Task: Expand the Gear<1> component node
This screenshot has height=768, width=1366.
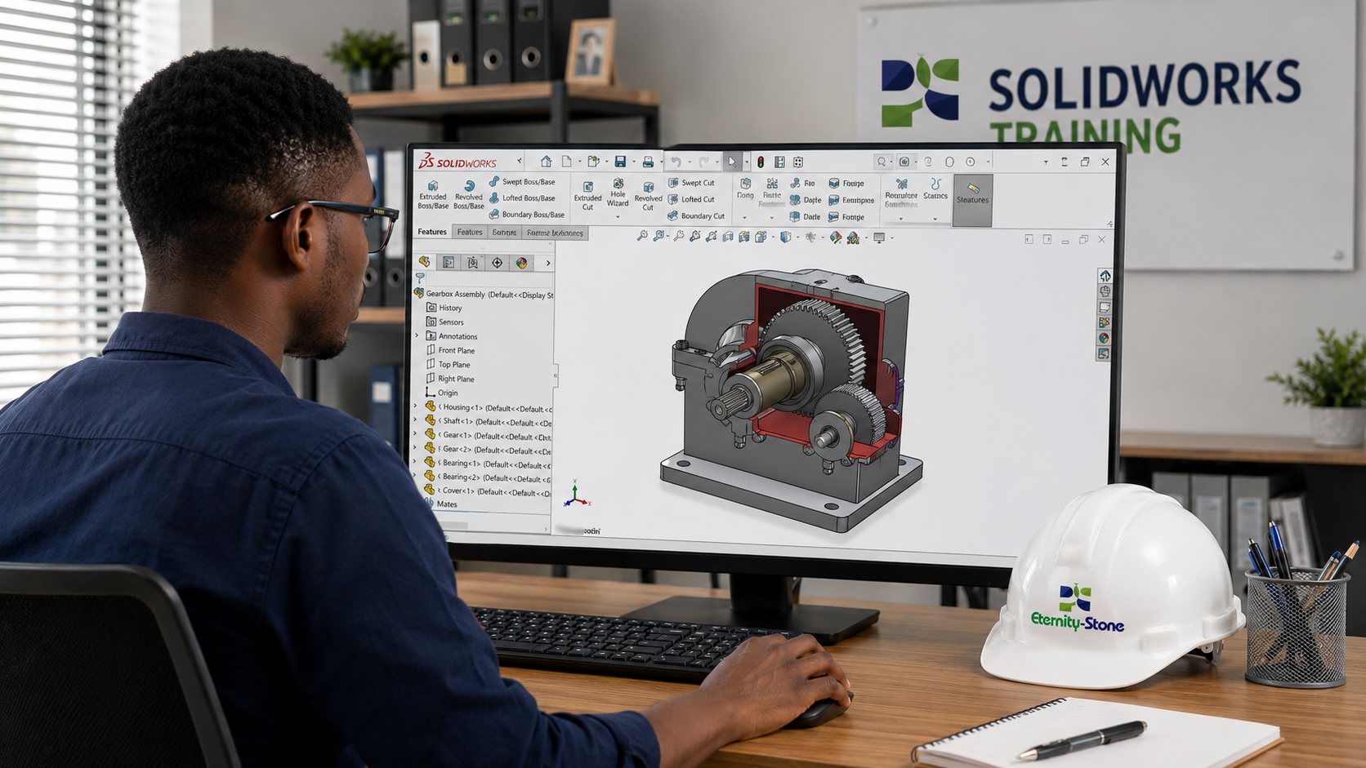Action: [416, 435]
